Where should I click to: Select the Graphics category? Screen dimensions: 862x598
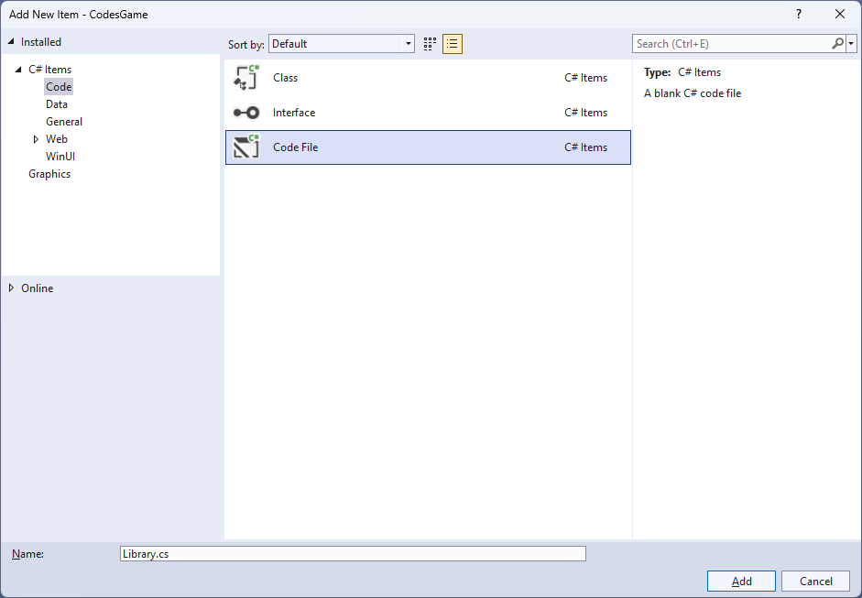pos(49,174)
